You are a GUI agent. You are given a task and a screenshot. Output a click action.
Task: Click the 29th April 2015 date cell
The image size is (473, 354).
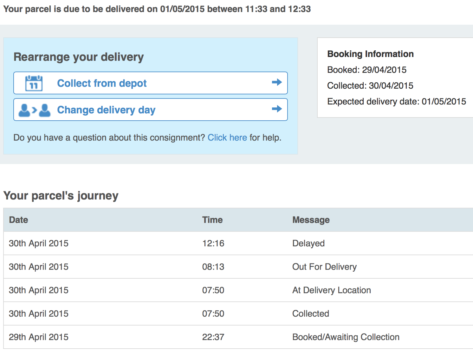(39, 337)
